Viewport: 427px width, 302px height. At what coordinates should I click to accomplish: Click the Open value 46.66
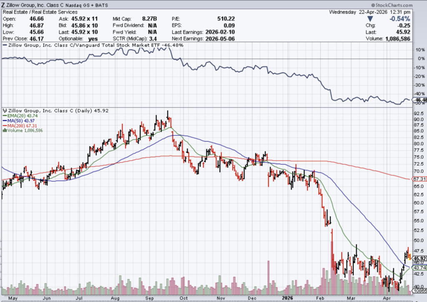37,19
